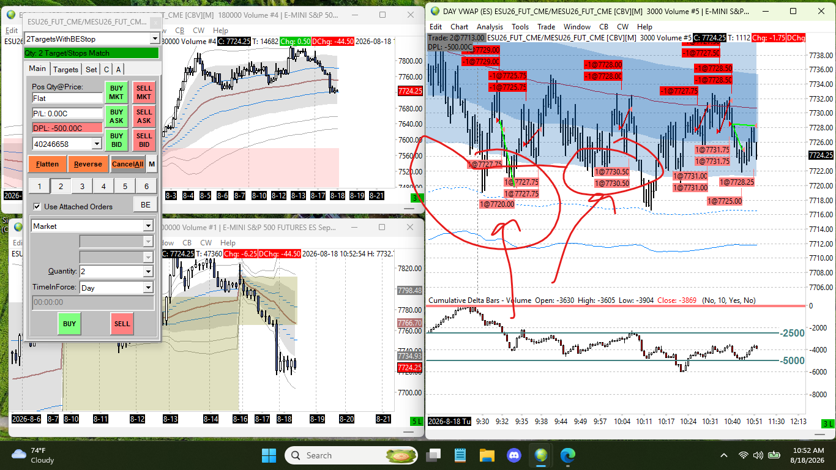Open CW menu in the Volume #1 chart window
This screenshot has height=470, width=836.
[206, 243]
